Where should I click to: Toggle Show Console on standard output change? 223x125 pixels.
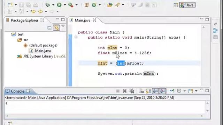point(155,91)
